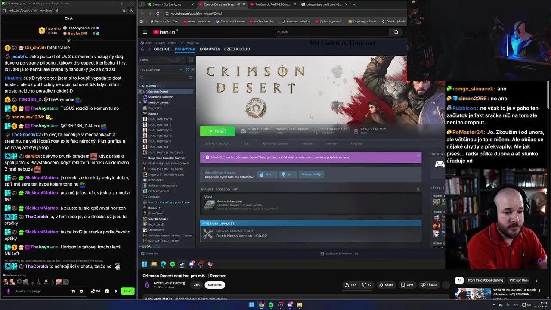This screenshot has width=551, height=310.
Task: Click username Du_chcat in chat
Action: (x=35, y=47)
